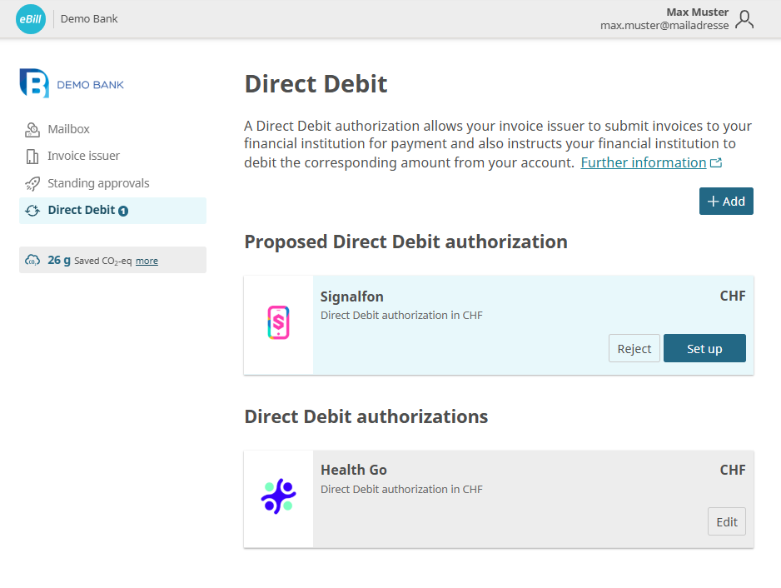The height and width of the screenshot is (588, 781).
Task: Open the Mailbox navigation entry
Action: [69, 129]
